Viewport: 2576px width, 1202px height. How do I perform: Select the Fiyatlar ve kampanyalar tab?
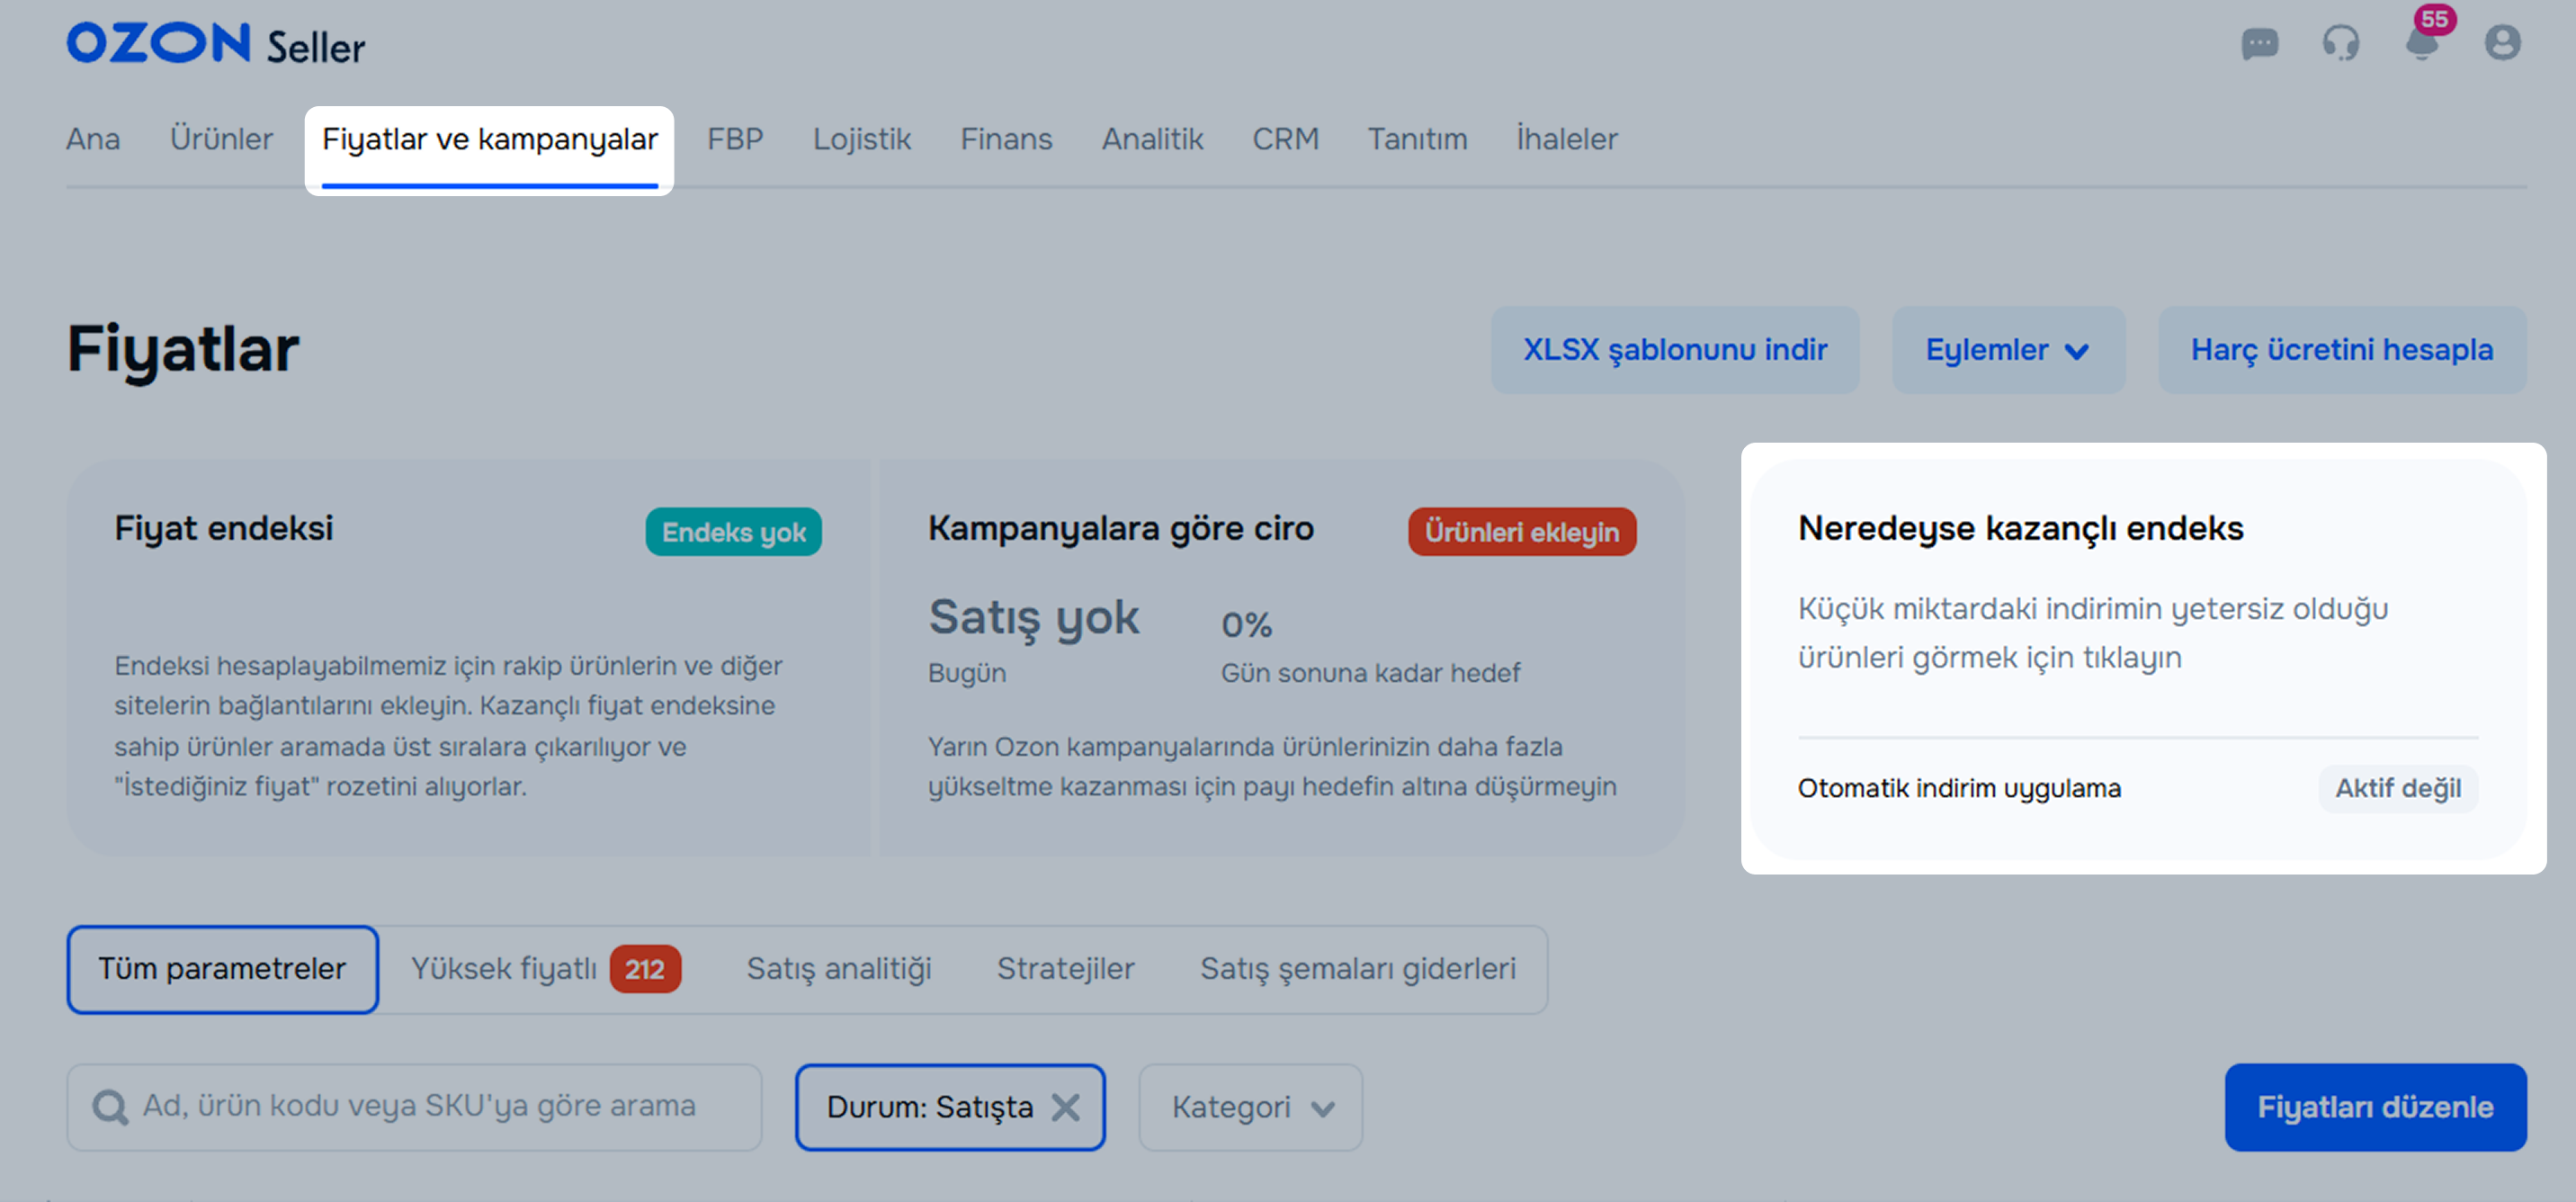click(x=490, y=139)
